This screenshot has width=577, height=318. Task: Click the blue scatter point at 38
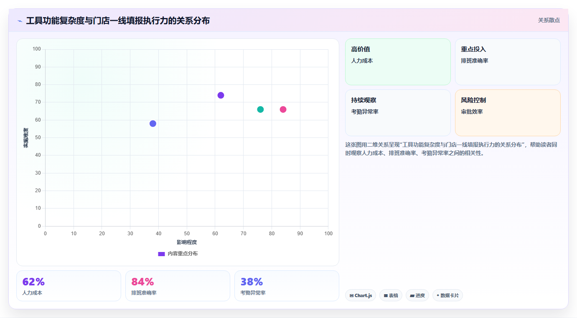[153, 124]
